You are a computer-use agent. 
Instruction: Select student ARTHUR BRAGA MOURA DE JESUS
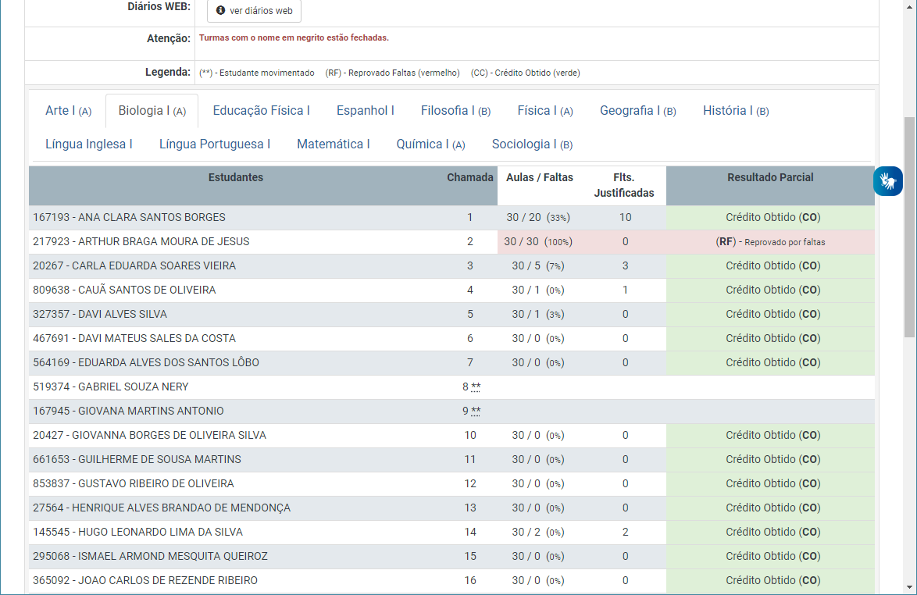click(x=141, y=241)
